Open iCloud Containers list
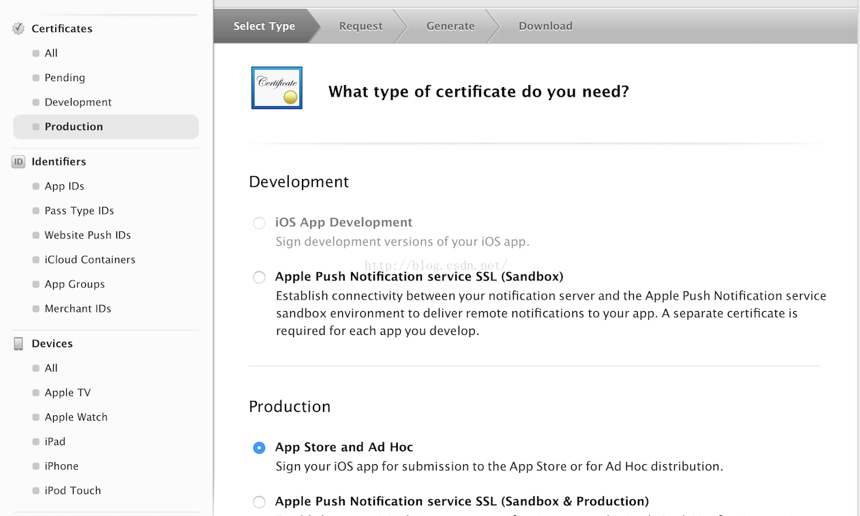This screenshot has height=516, width=860. (90, 260)
